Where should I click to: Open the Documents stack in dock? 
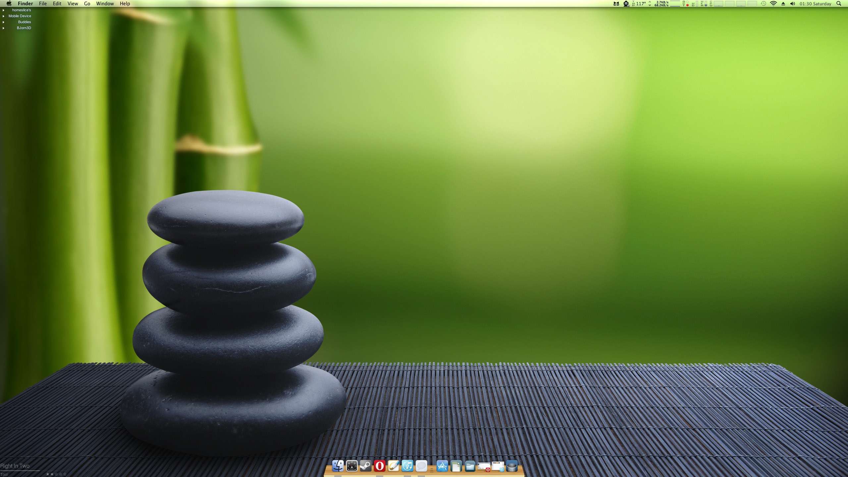456,466
